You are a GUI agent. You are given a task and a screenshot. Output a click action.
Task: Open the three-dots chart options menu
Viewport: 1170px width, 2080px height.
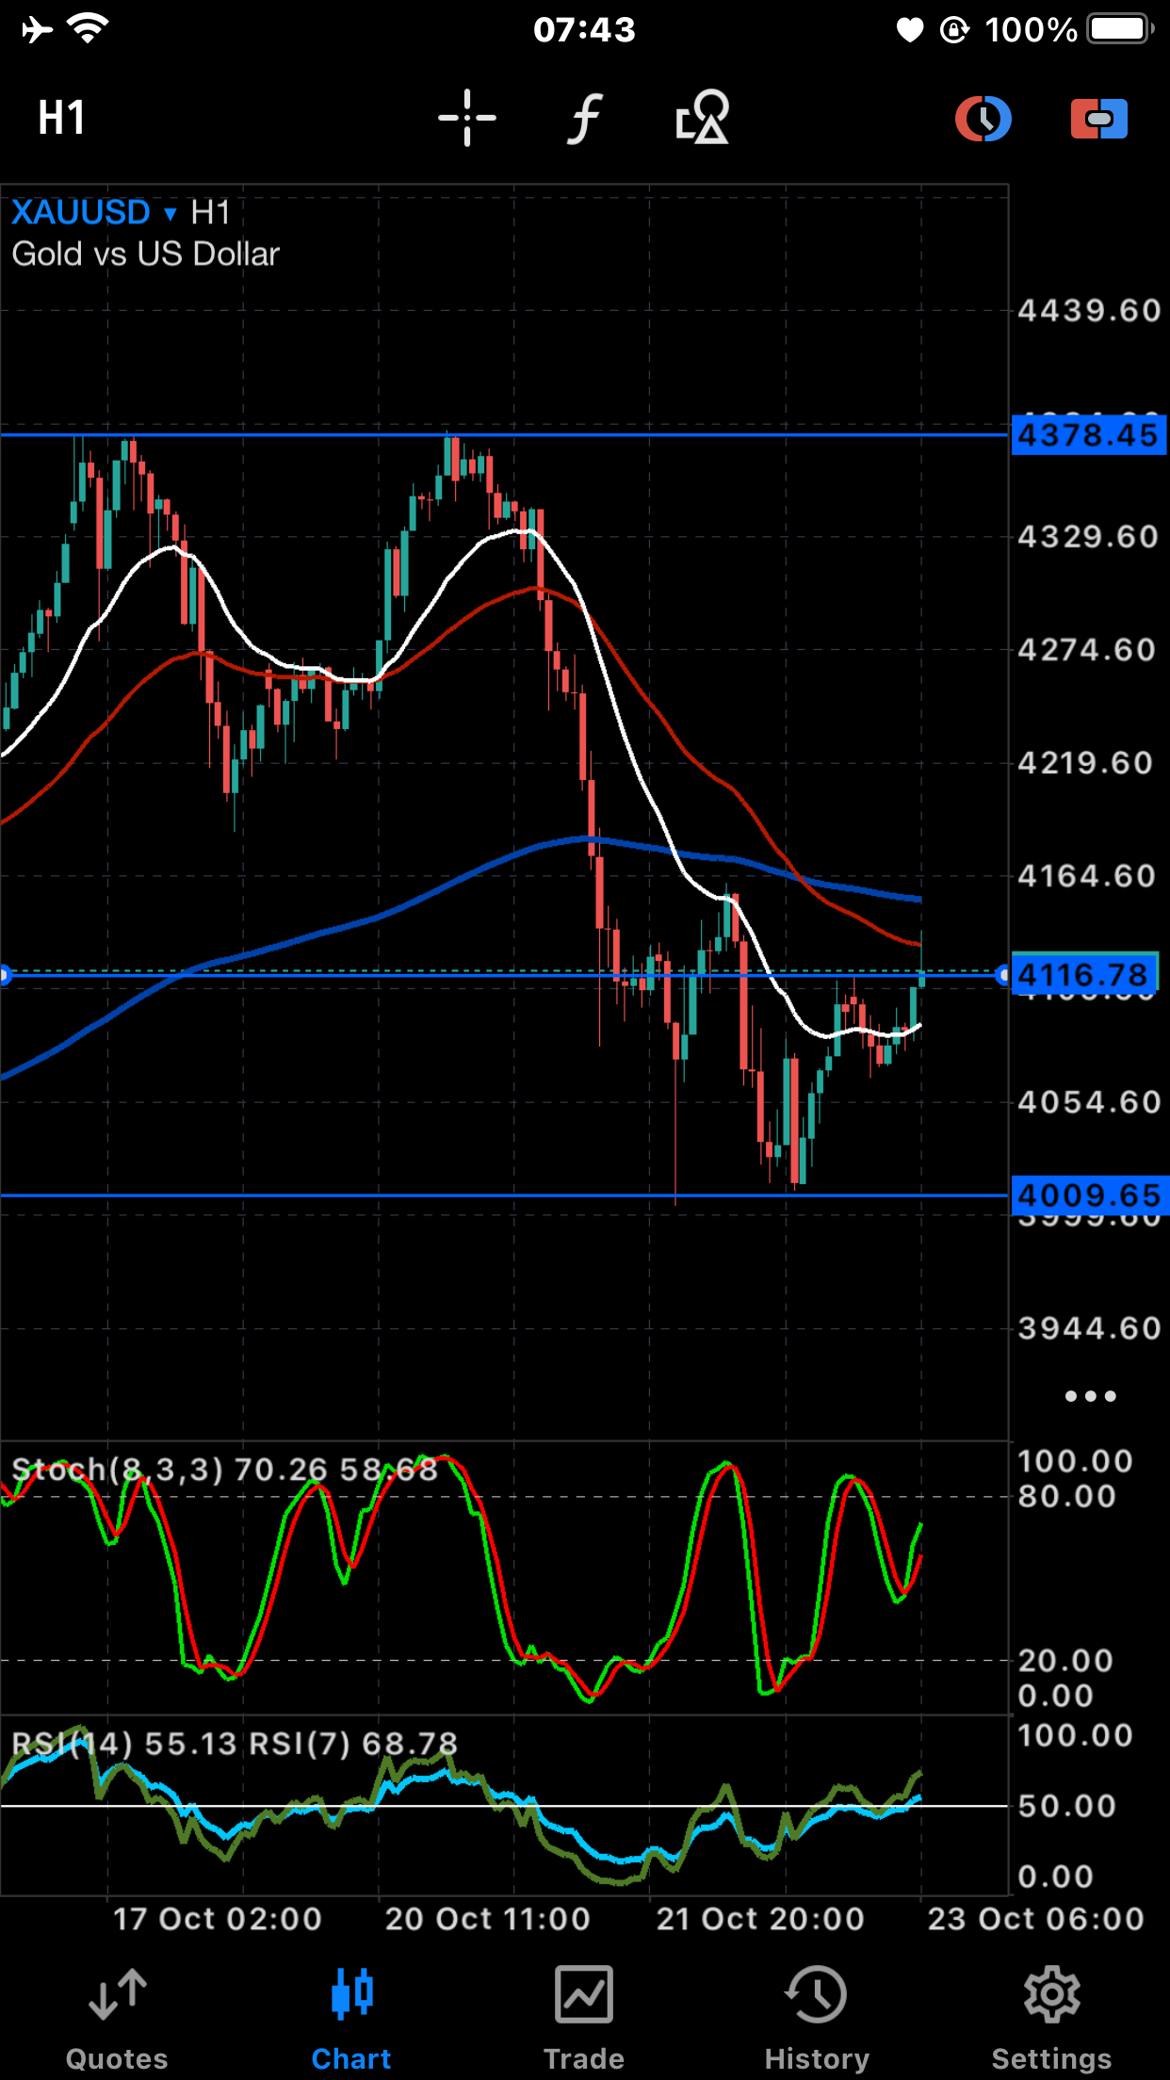pyautogui.click(x=1090, y=1396)
